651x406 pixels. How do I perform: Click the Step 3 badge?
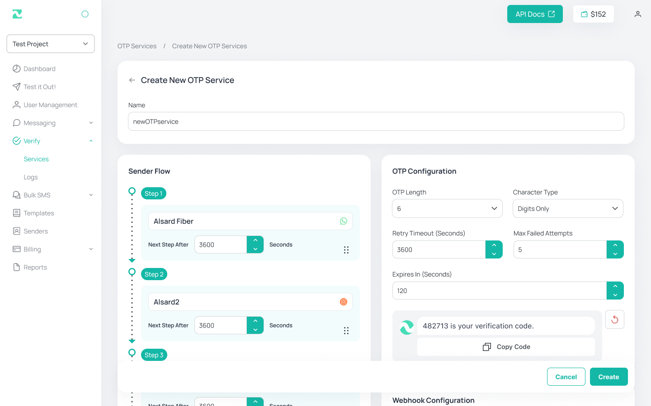pos(154,355)
